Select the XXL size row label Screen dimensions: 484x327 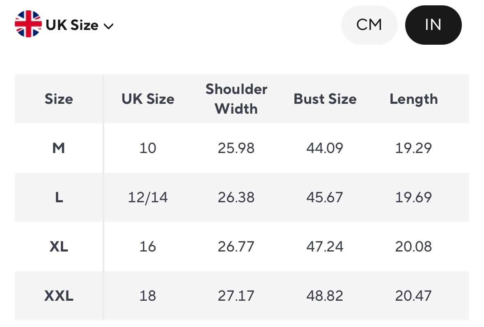pos(59,296)
